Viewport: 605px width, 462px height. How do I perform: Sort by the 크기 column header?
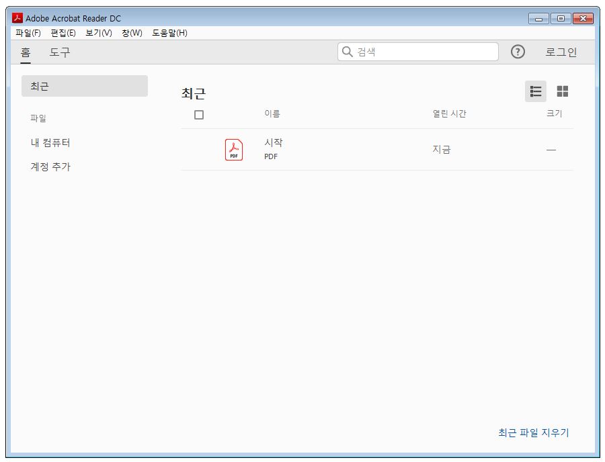click(x=554, y=113)
